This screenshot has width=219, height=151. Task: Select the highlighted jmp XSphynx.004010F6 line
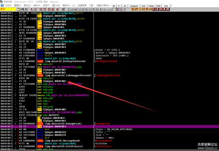tap(109, 127)
